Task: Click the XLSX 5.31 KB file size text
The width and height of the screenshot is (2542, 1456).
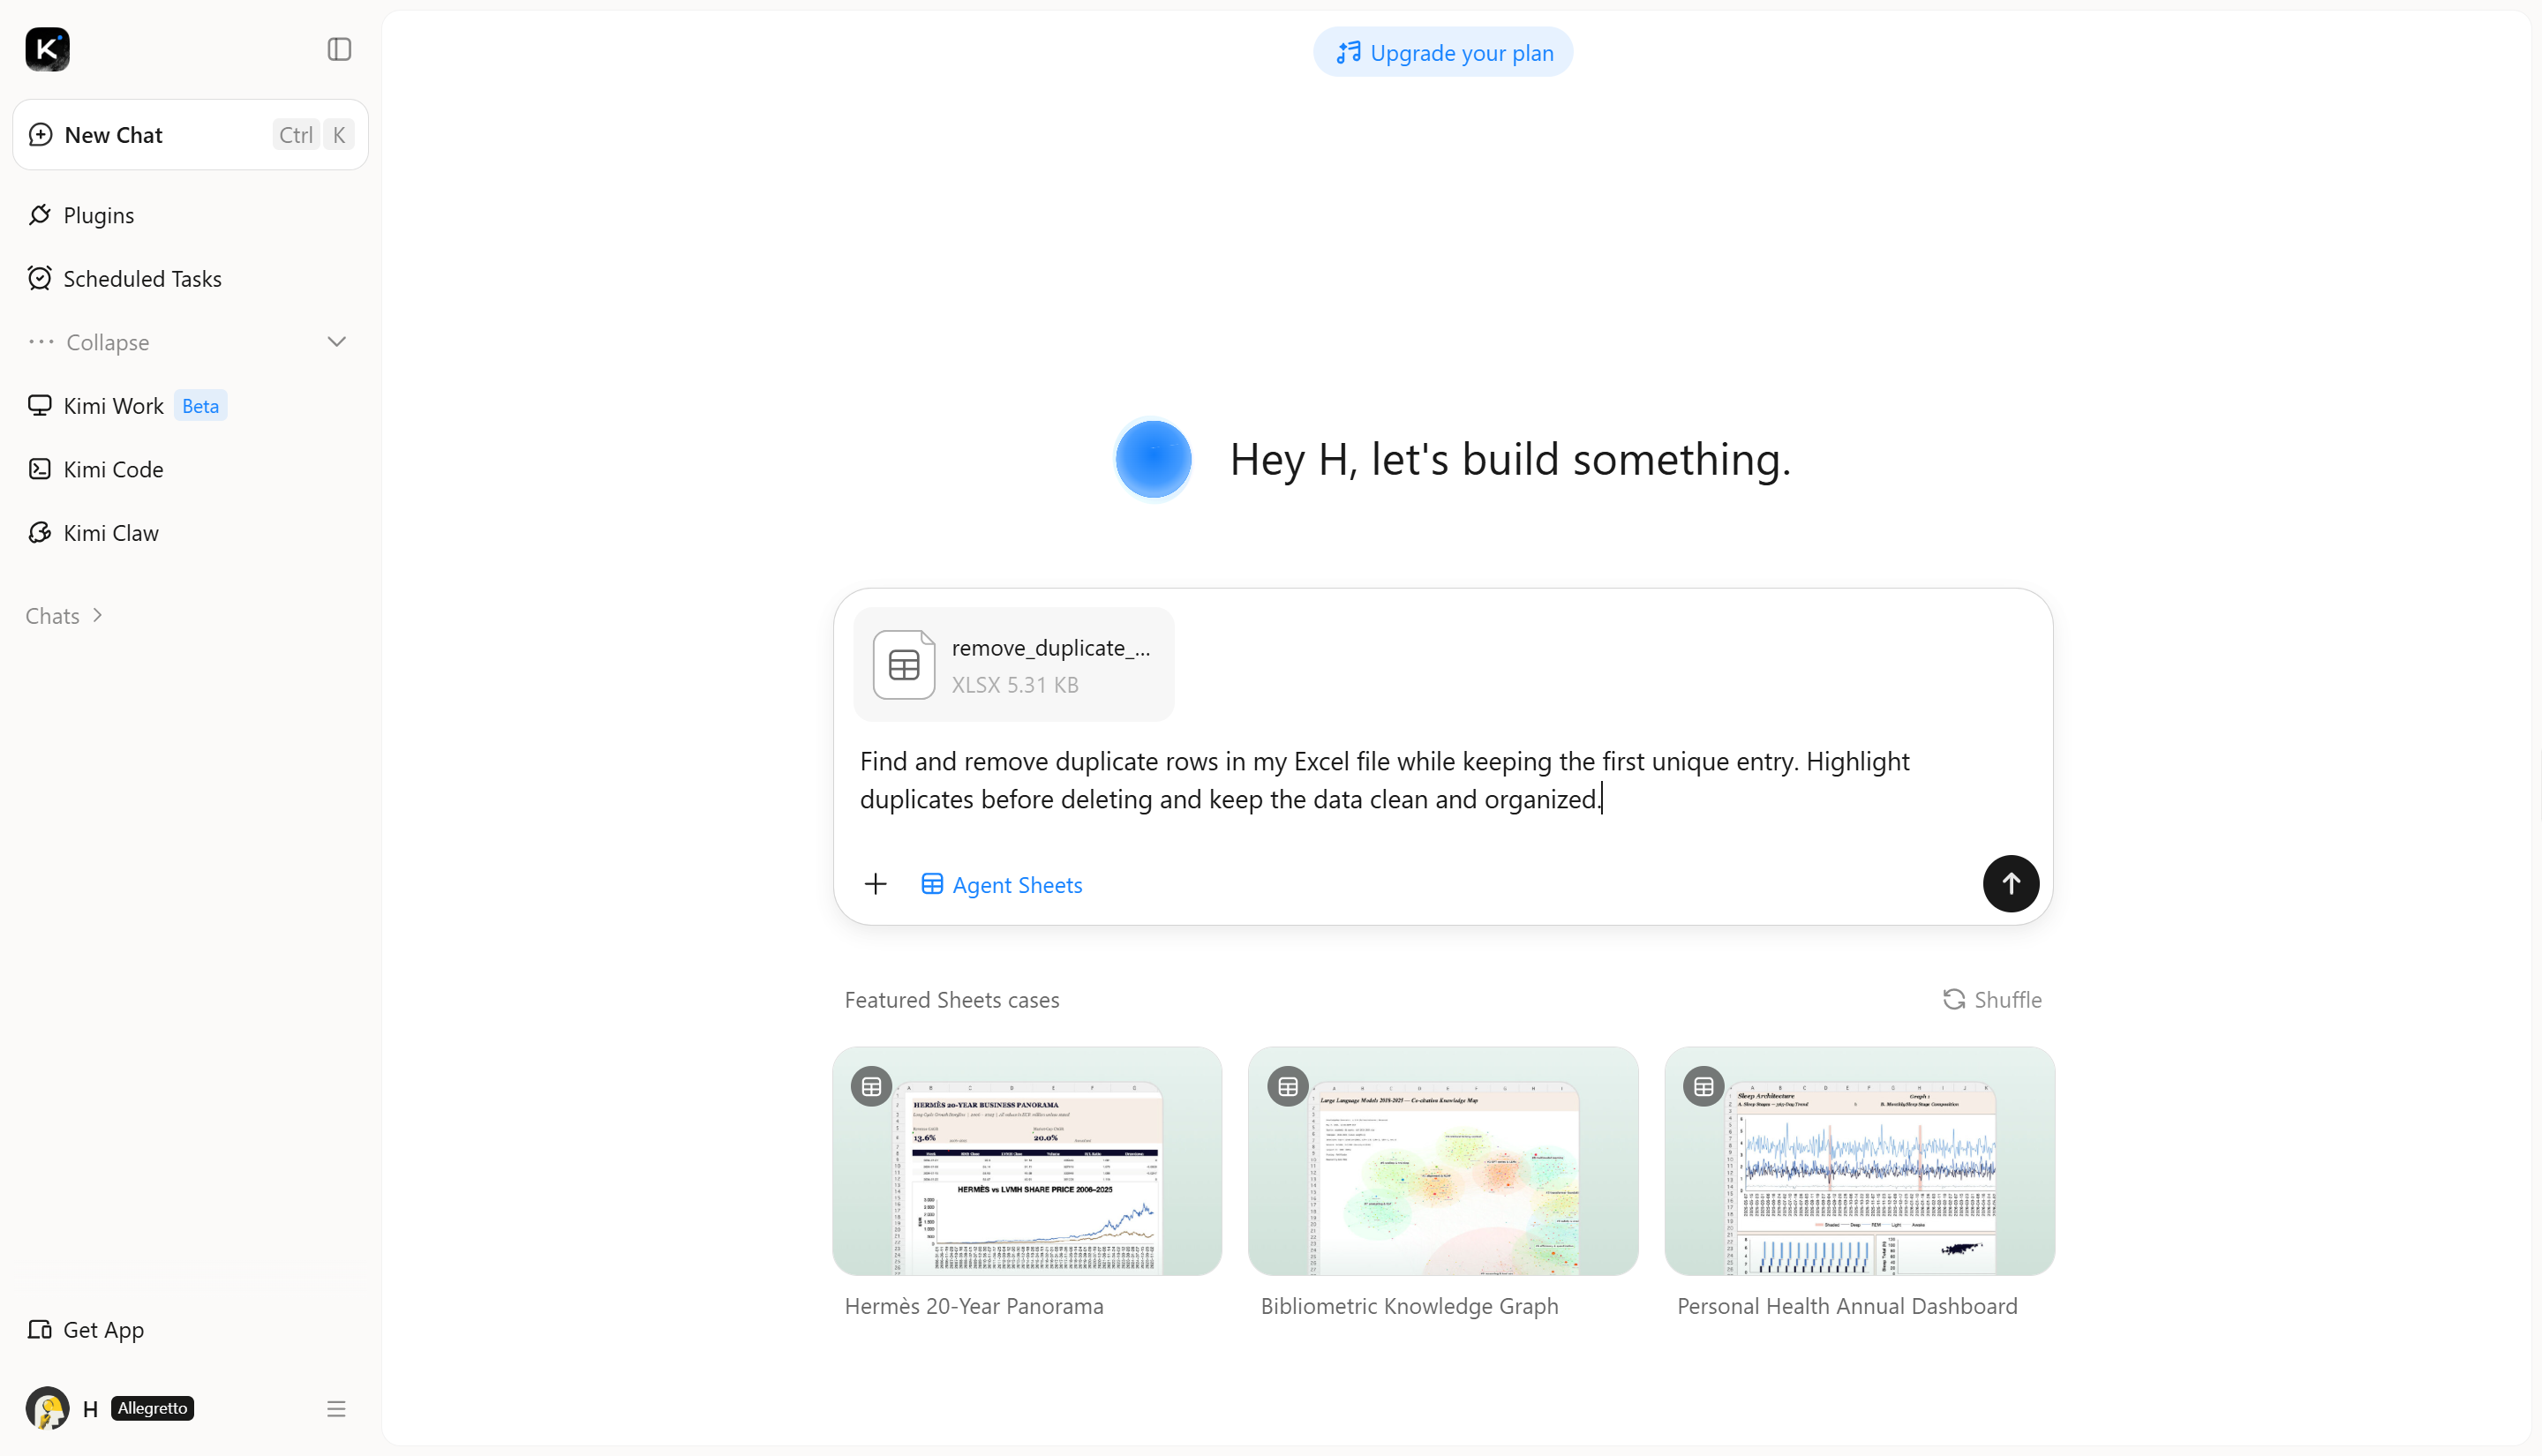Action: point(1015,685)
